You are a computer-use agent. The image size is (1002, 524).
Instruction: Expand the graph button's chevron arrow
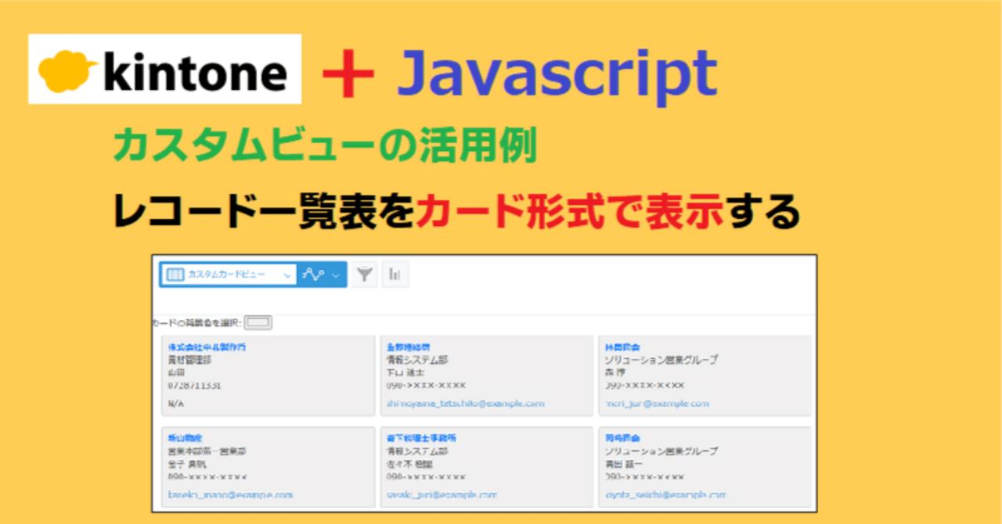(x=336, y=275)
